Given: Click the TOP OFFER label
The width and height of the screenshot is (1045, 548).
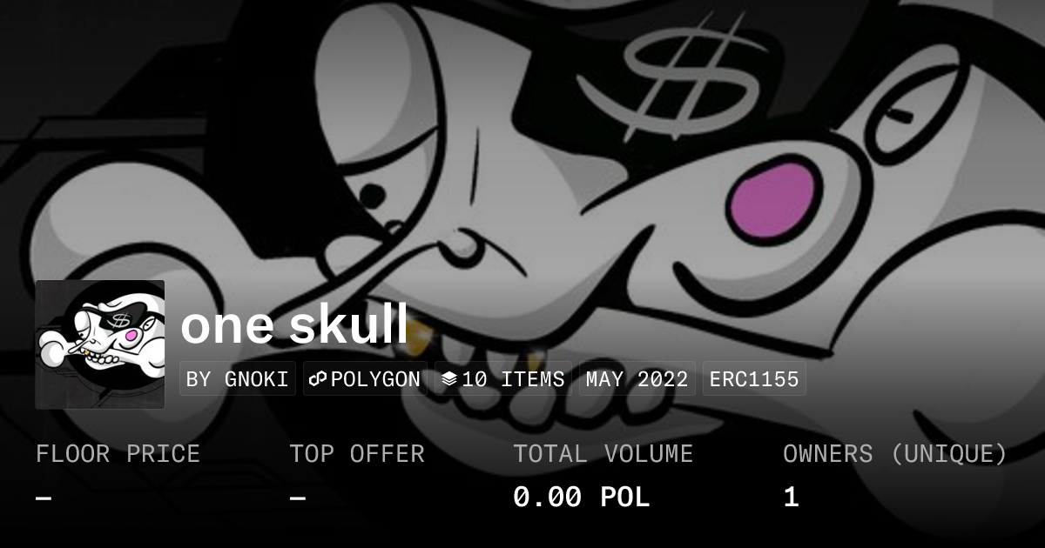Looking at the screenshot, I should click(357, 454).
